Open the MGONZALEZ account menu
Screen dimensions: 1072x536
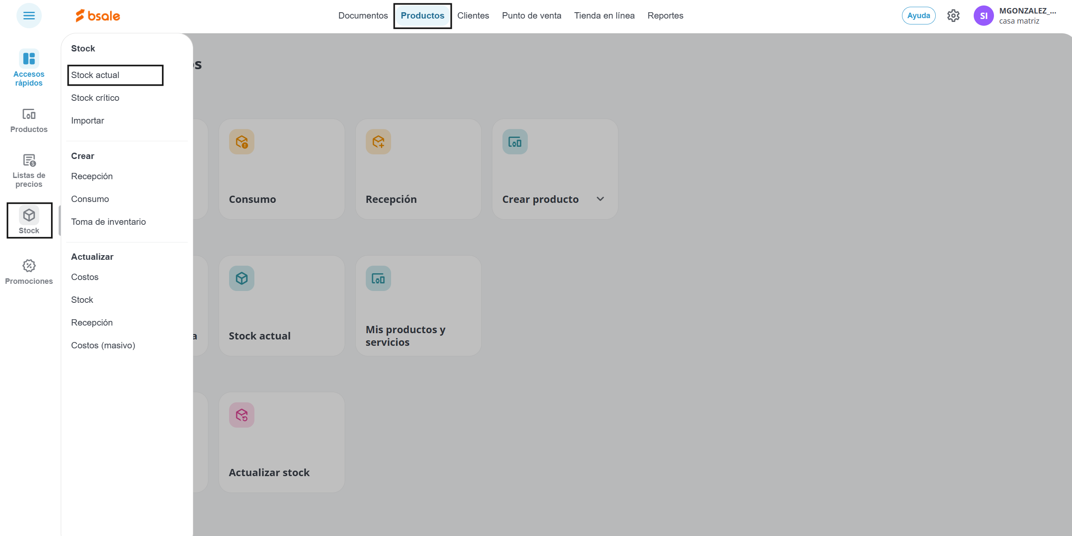tap(1027, 16)
